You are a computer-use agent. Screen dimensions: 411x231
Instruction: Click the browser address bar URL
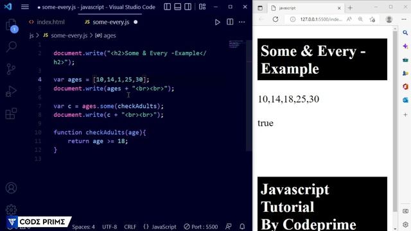tap(321, 19)
